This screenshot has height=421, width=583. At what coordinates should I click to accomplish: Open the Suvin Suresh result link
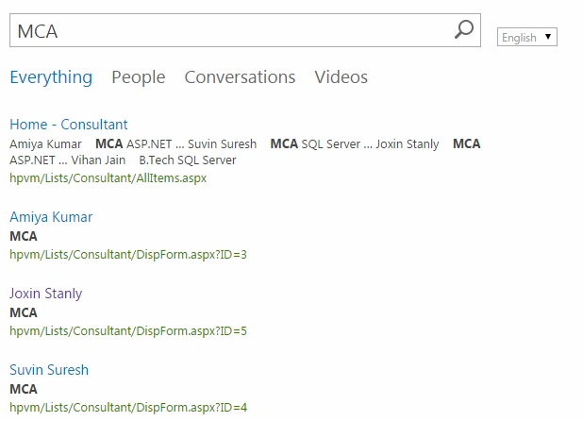pyautogui.click(x=49, y=370)
